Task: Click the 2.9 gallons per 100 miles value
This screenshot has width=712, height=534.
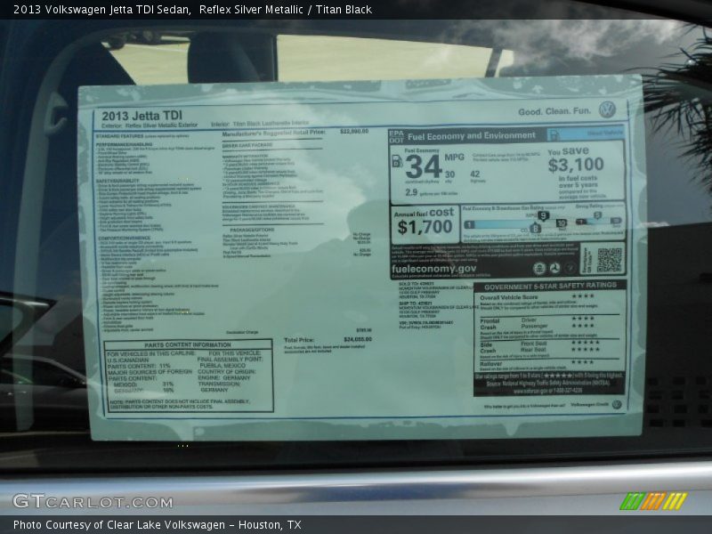Action: (x=411, y=192)
